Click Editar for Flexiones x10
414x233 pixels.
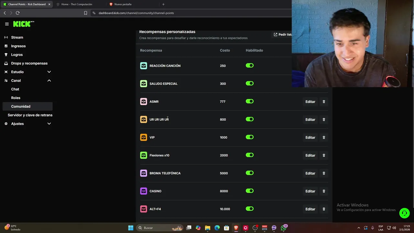pos(310,155)
